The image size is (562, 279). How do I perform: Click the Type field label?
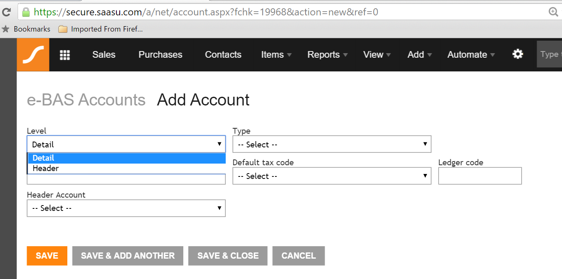tap(242, 131)
